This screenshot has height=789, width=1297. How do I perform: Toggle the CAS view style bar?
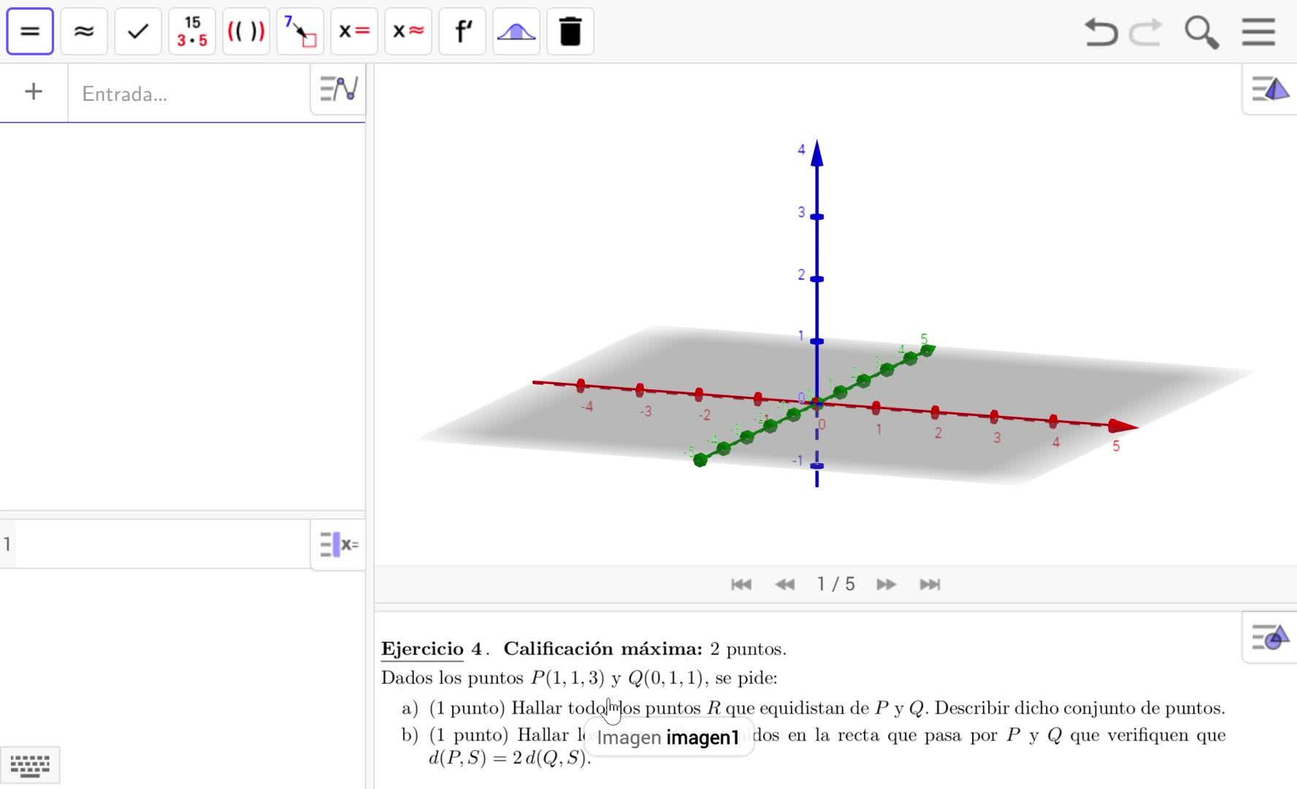(339, 544)
